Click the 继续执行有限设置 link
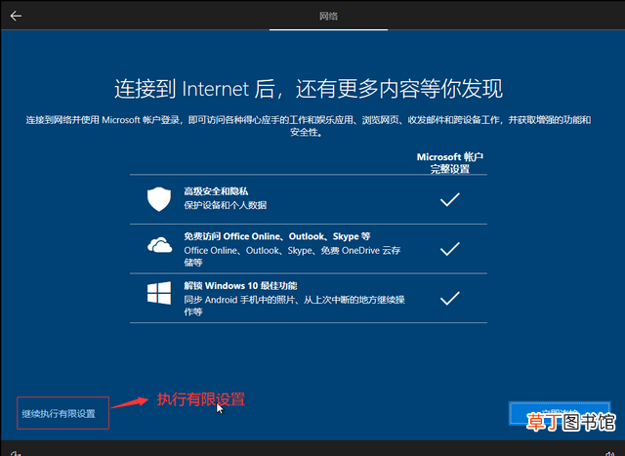 point(59,414)
